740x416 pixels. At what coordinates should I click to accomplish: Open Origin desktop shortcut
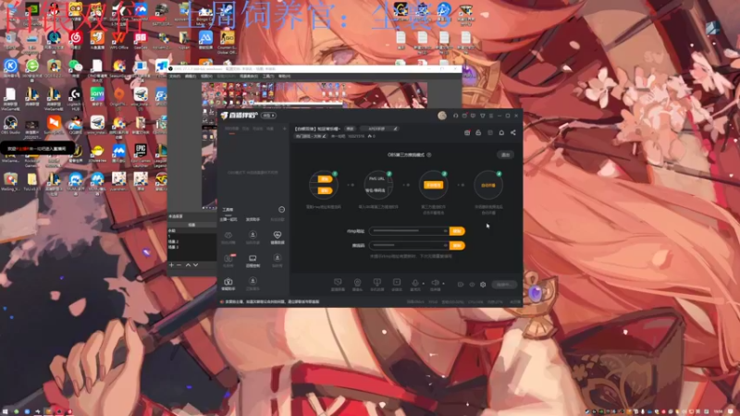pyautogui.click(x=119, y=96)
